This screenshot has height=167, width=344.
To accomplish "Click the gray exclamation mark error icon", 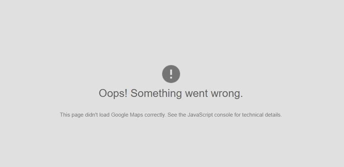I will click(171, 74).
